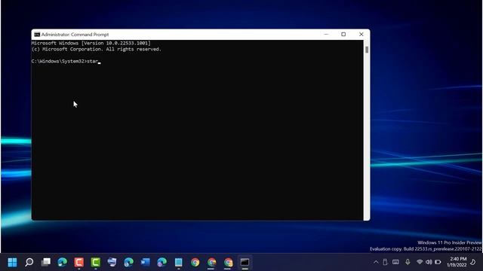Click the 'Microsoft Windows [Version 10.0.22533.1001]' line
483x271 pixels.
click(x=91, y=43)
